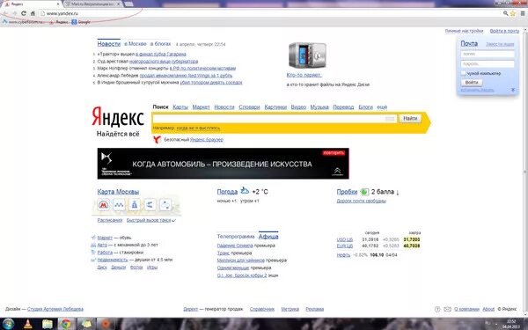Open the Перевод tab above search
Viewport: 528px width, 330px height.
(343, 107)
